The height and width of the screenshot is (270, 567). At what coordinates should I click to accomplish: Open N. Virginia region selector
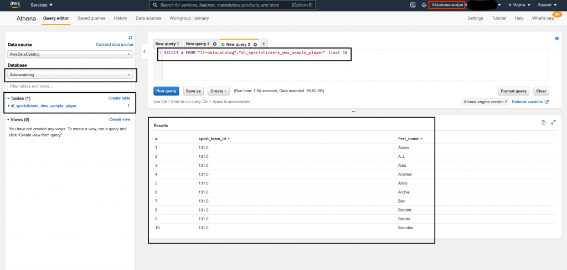[519, 5]
